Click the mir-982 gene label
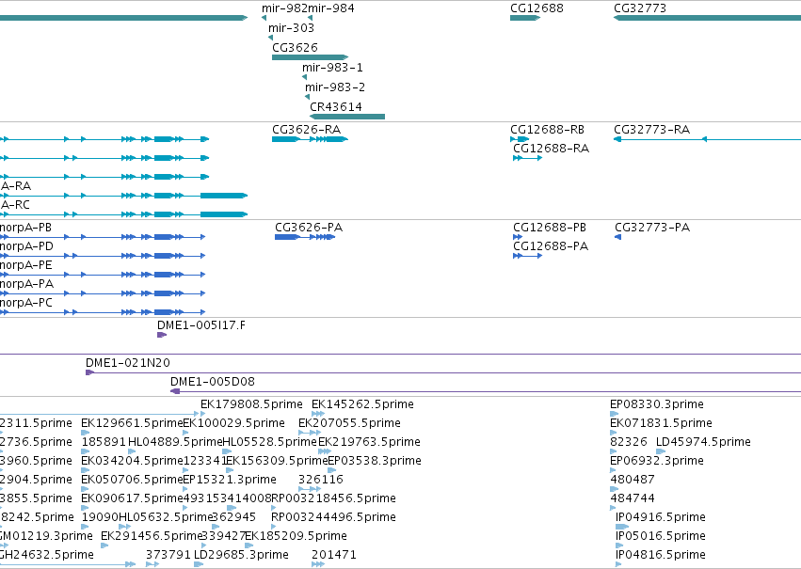The width and height of the screenshot is (801, 569). click(284, 8)
